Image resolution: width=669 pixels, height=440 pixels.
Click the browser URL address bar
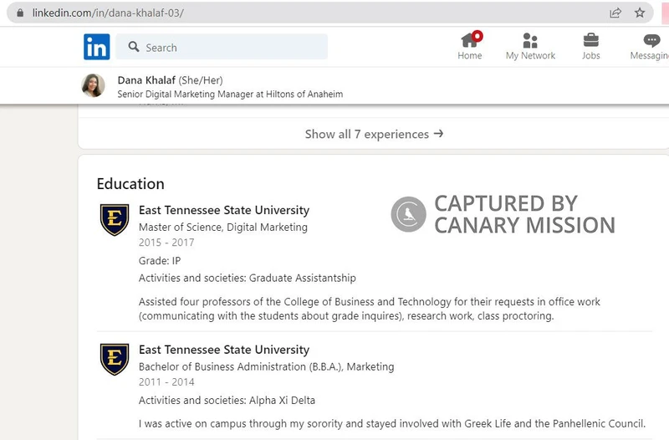[329, 13]
